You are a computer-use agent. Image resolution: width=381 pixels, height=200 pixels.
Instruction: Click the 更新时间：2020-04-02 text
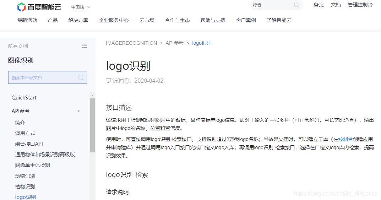click(135, 81)
